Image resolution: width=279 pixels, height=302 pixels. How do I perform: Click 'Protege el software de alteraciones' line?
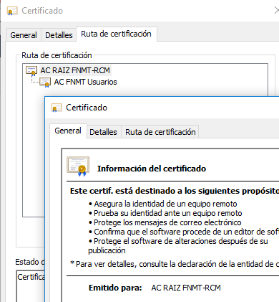click(x=178, y=245)
